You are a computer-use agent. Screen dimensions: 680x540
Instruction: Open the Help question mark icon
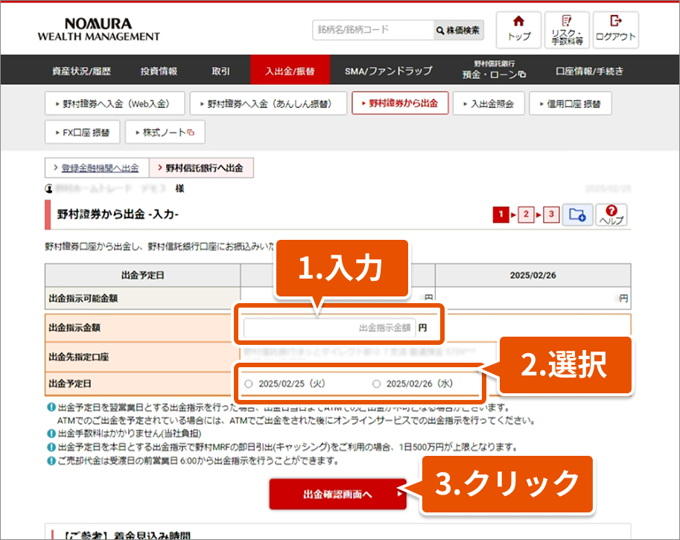coord(611,215)
